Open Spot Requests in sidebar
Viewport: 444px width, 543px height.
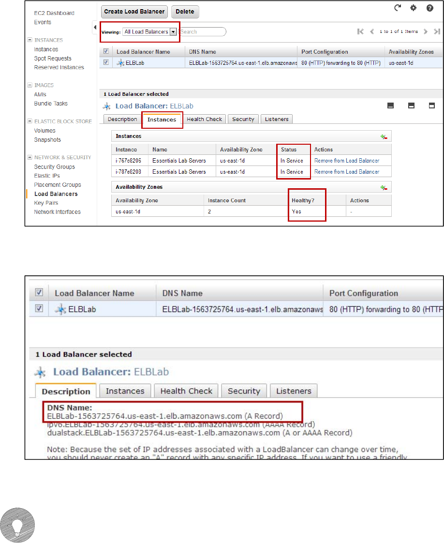53,59
